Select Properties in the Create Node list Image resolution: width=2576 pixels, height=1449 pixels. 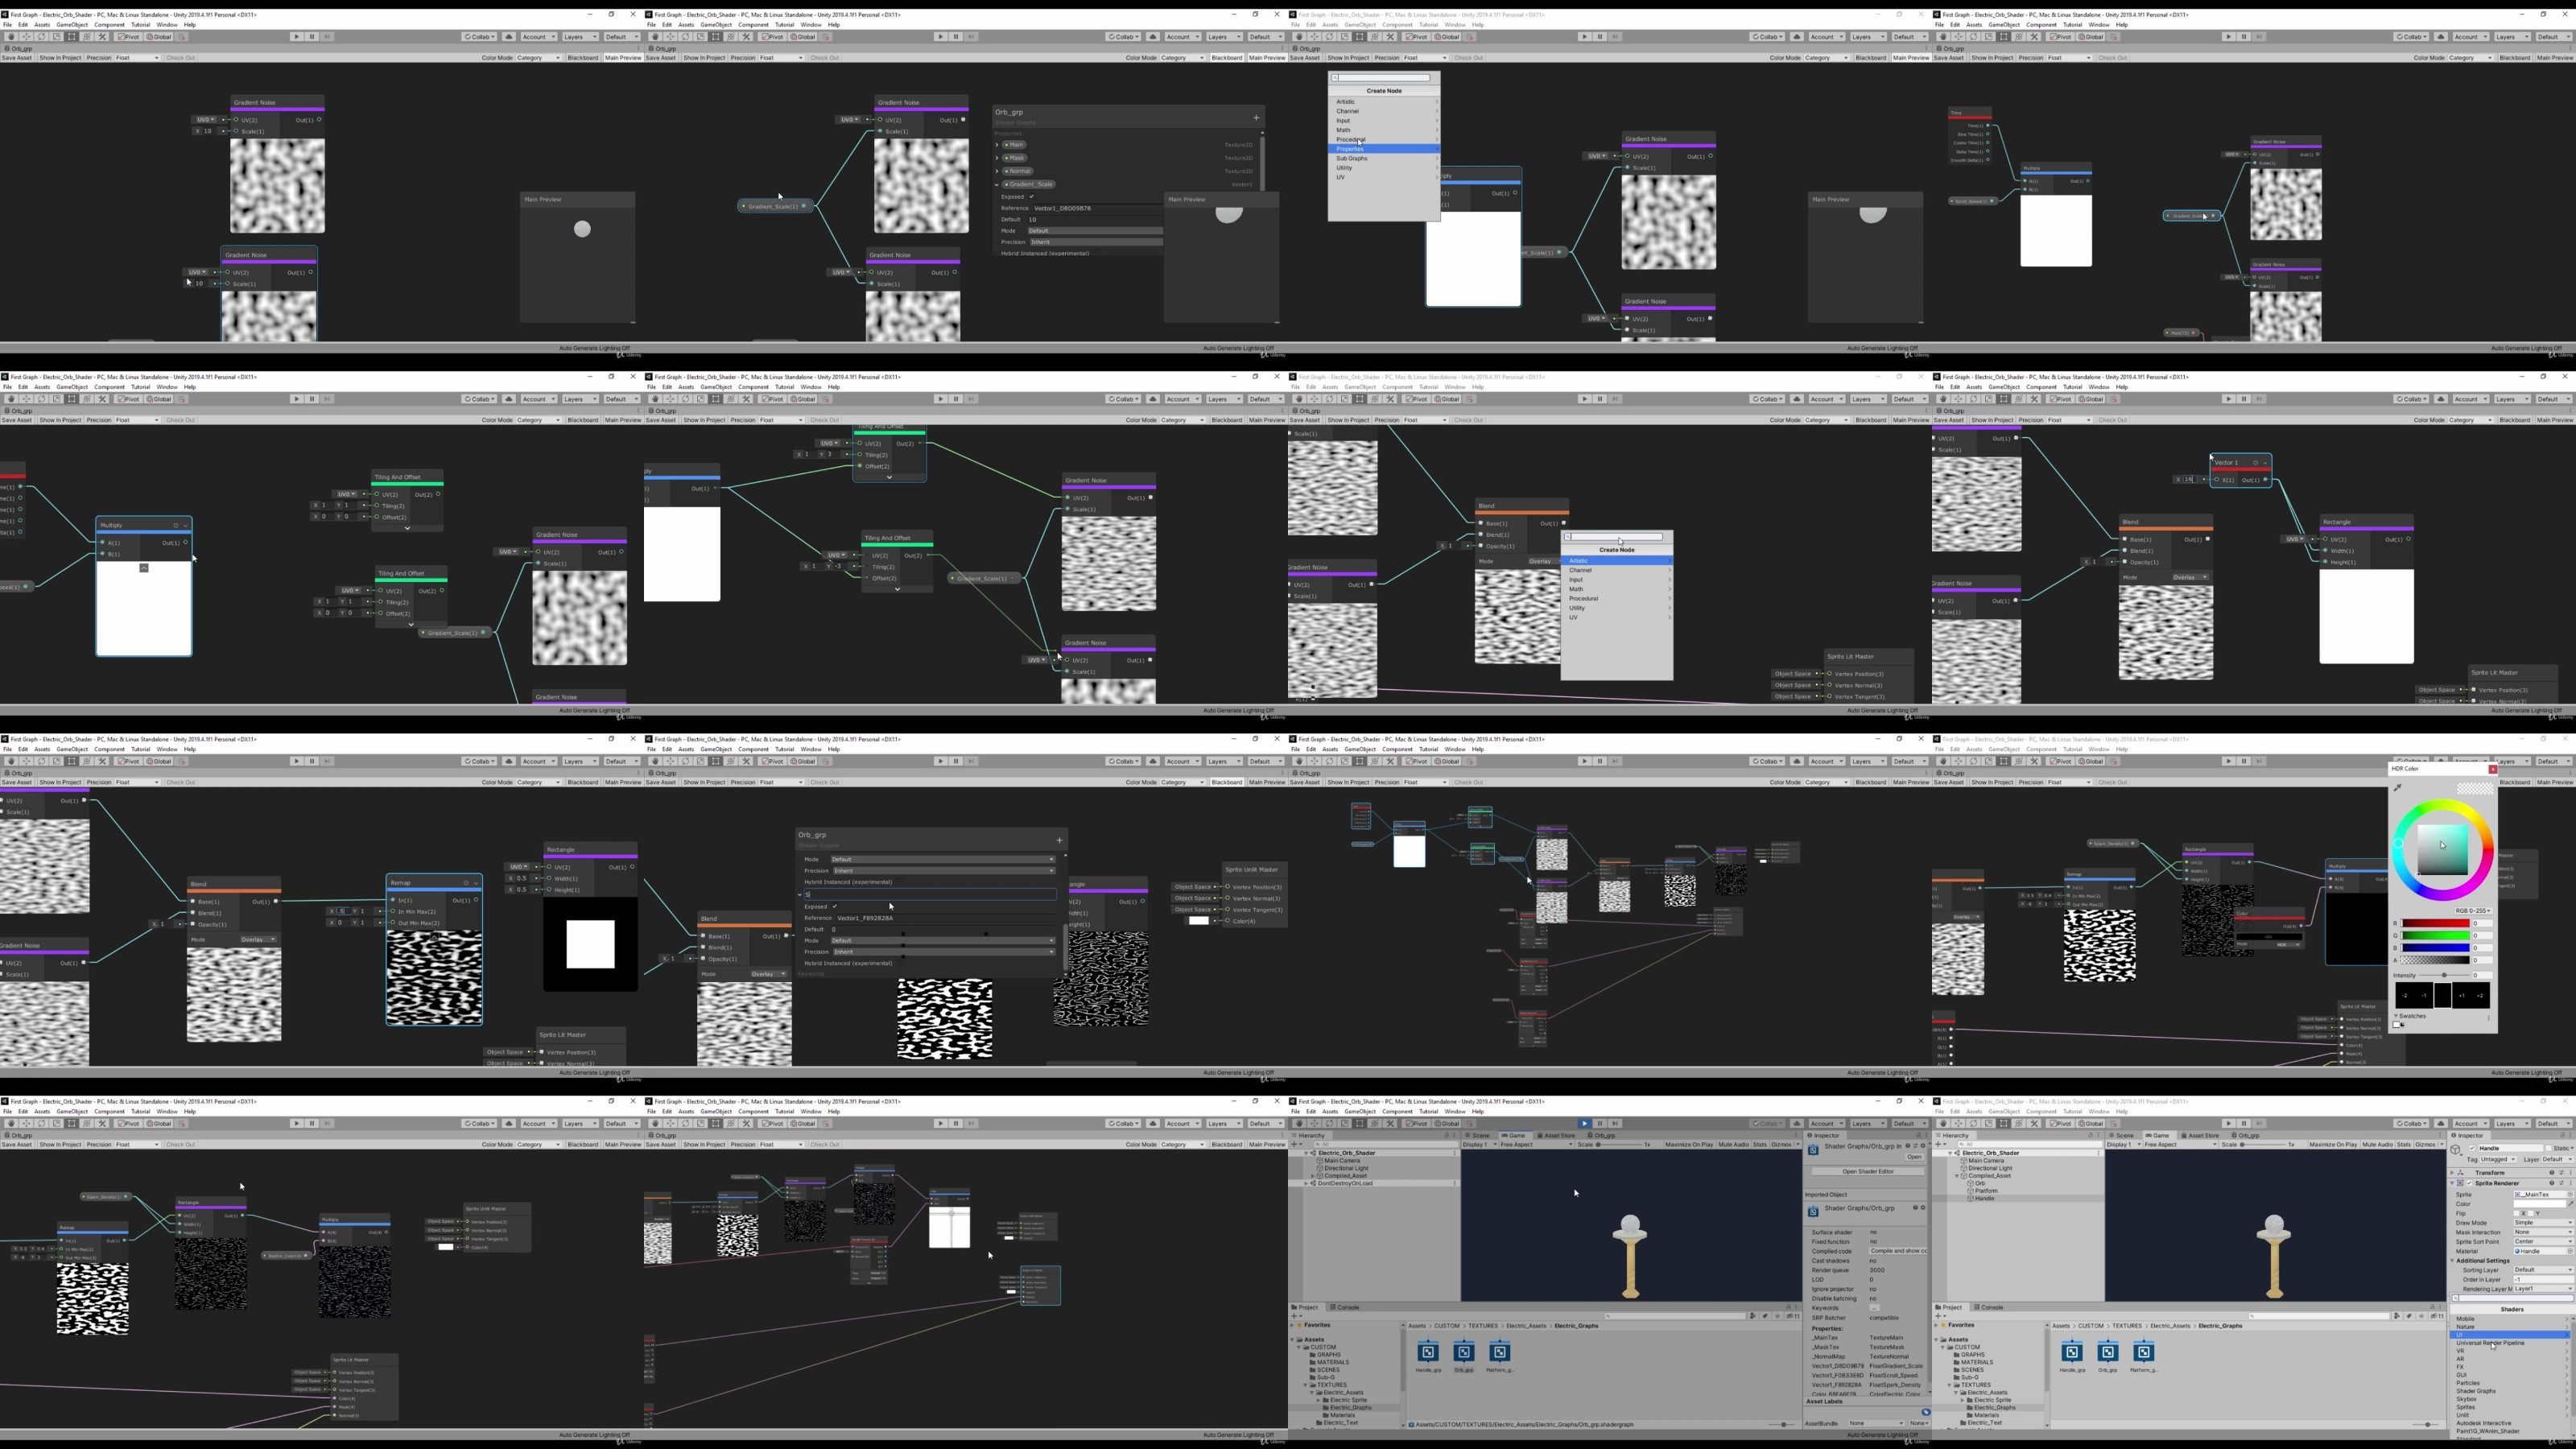tap(1384, 148)
